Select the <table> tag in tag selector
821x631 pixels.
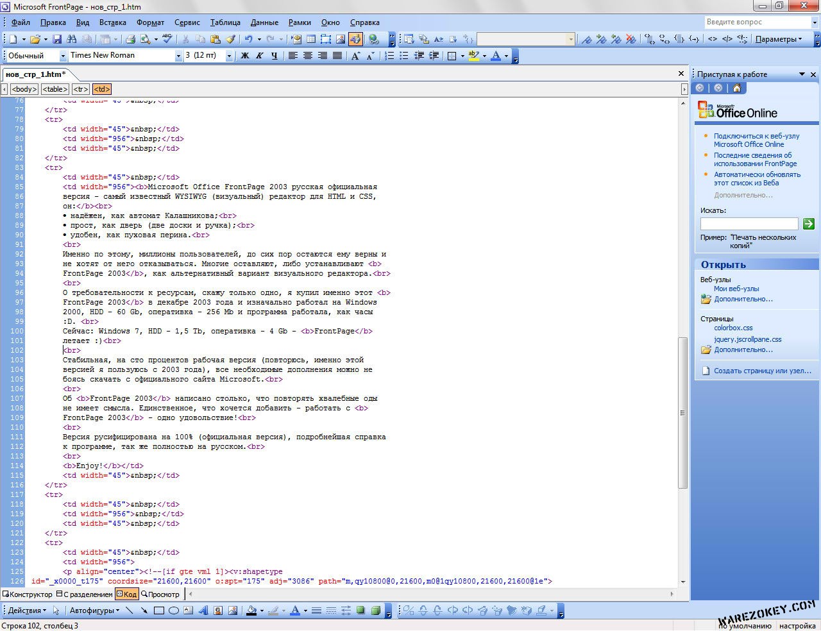point(55,89)
